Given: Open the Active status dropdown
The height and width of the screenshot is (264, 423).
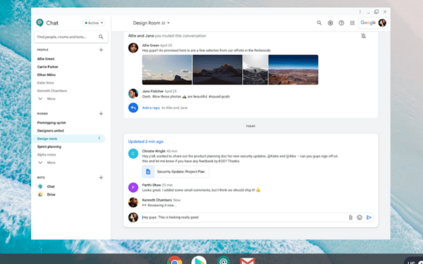Looking at the screenshot, I should [x=94, y=23].
